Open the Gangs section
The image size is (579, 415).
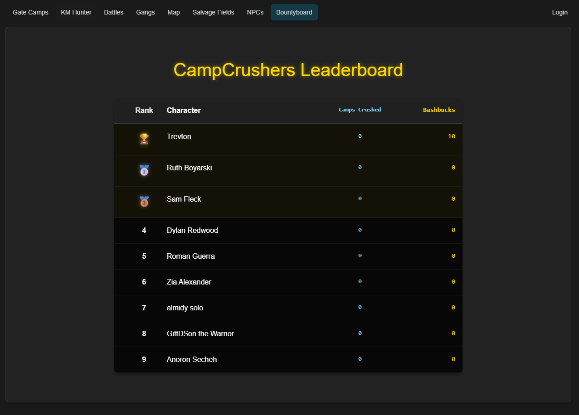146,12
